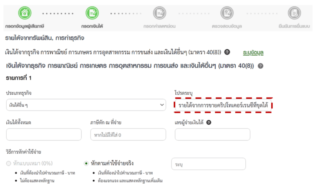Click the ไม่ต้องแสดงหลักฐาน bullet text
315x187 pixels.
37,181
